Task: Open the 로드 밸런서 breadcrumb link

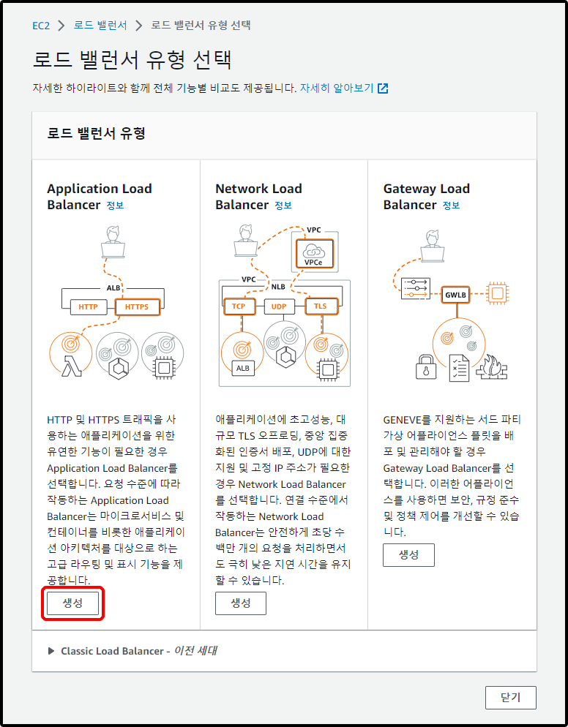Action: pyautogui.click(x=100, y=25)
